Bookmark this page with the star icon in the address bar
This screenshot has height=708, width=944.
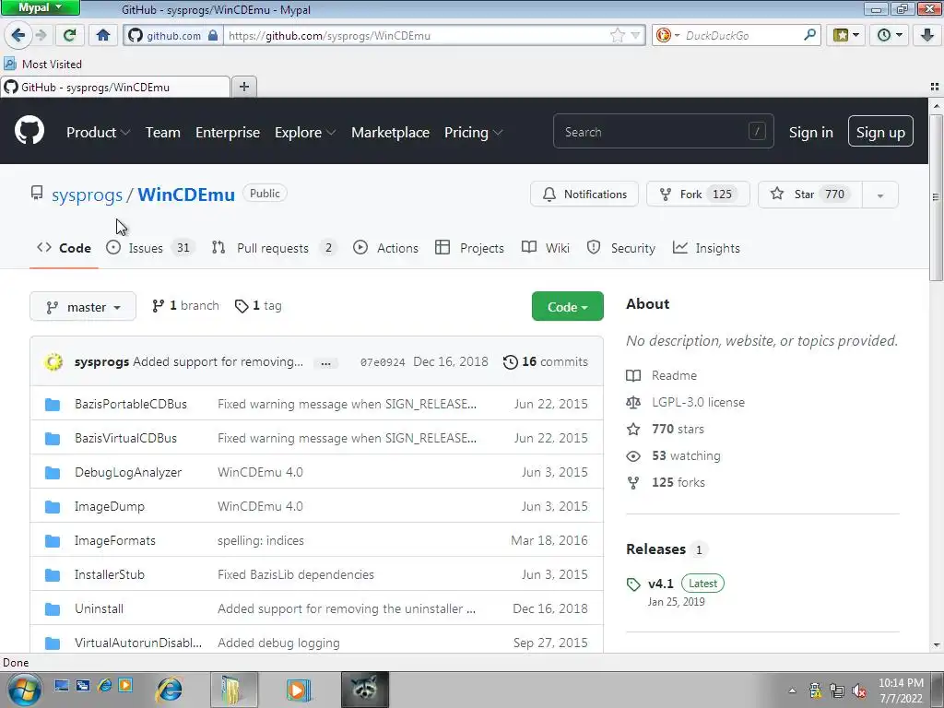(617, 36)
